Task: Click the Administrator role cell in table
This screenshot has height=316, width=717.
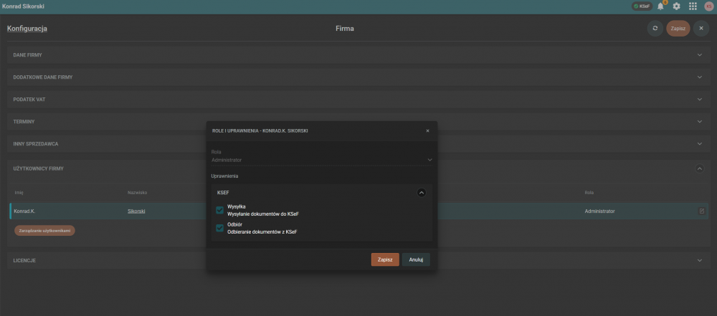Action: [x=599, y=211]
